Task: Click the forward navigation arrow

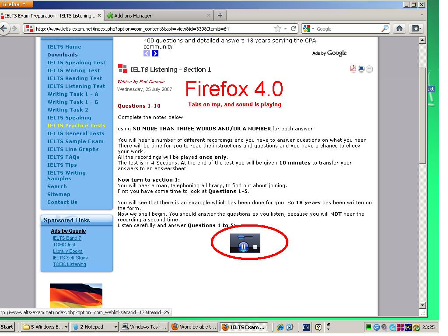Action: point(14,28)
